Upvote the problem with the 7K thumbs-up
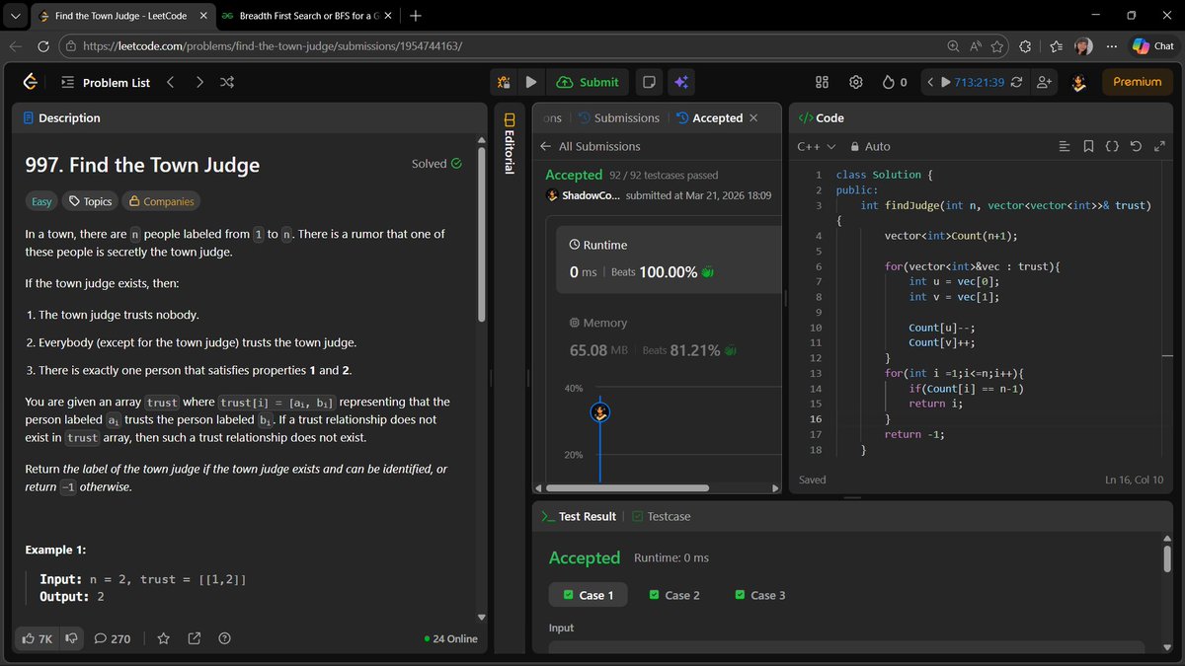 point(38,638)
